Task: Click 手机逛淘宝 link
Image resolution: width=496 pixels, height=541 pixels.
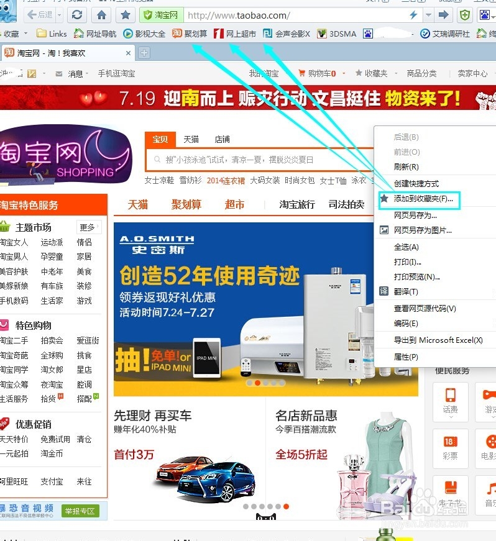Action: coord(116,73)
